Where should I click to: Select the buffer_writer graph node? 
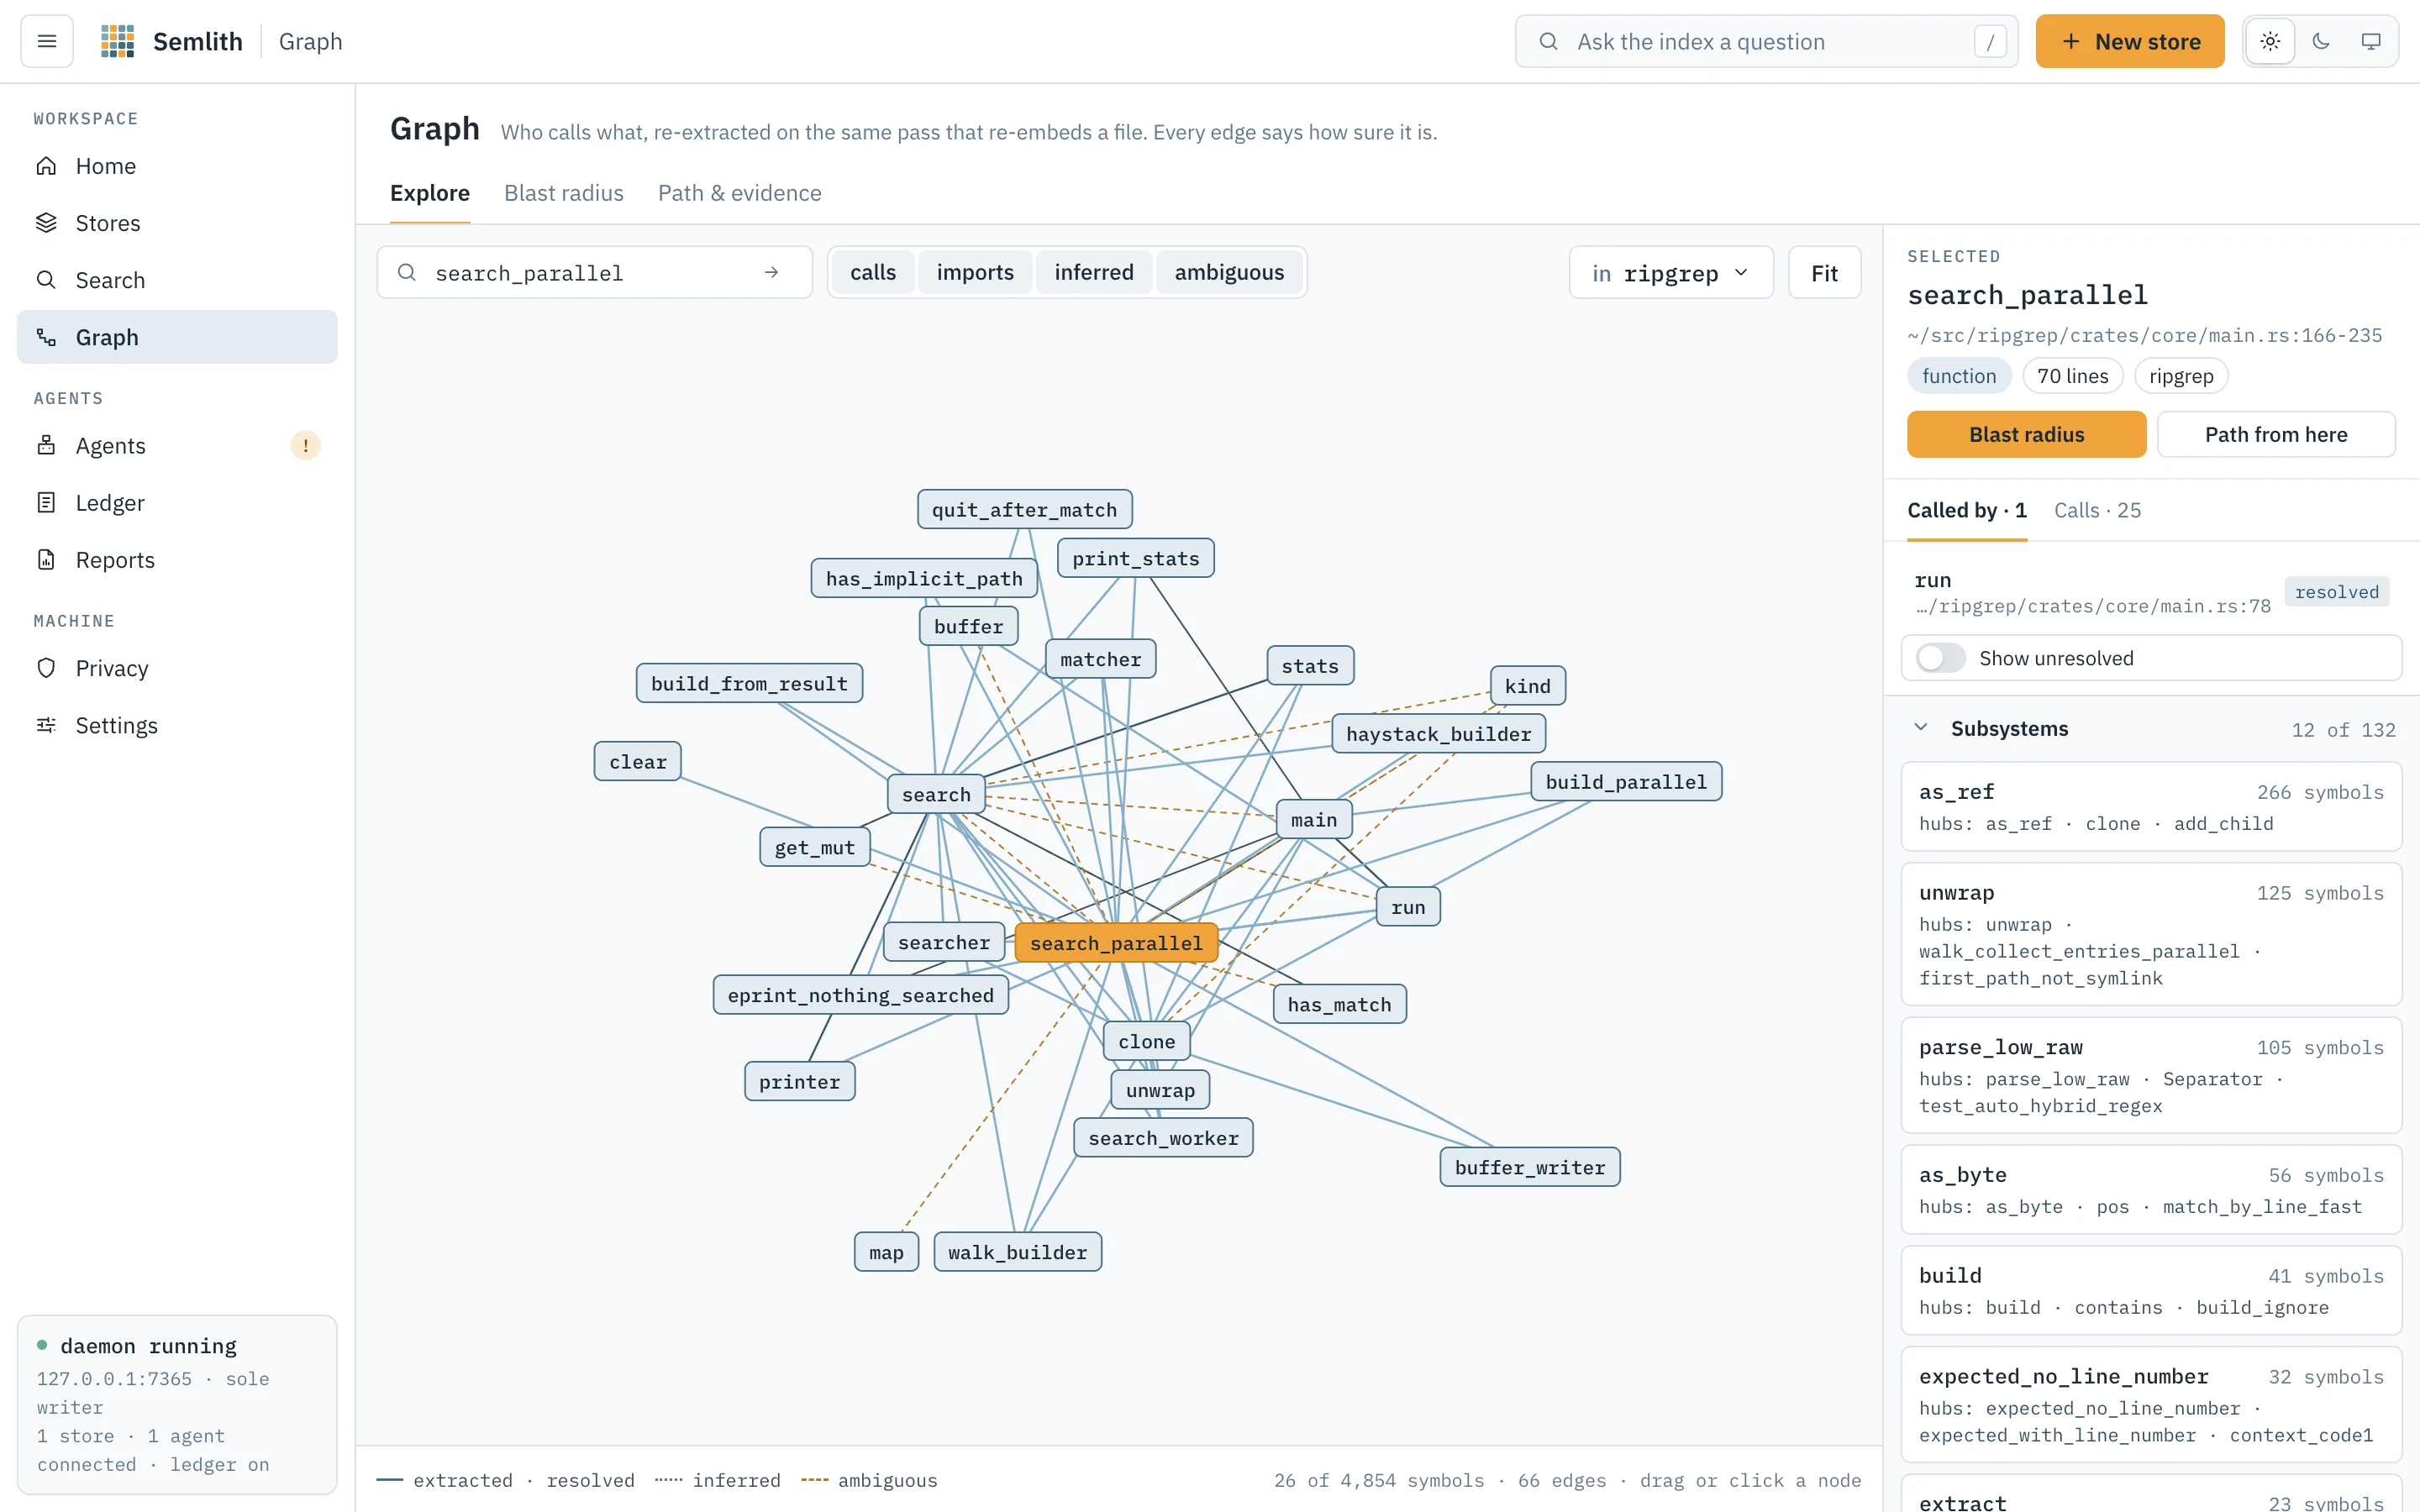pos(1529,1167)
